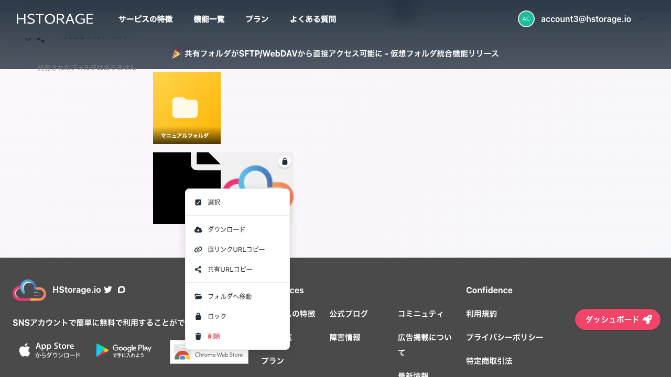
Task: Click the rocket icon on ダッシュボード button
Action: 647,319
